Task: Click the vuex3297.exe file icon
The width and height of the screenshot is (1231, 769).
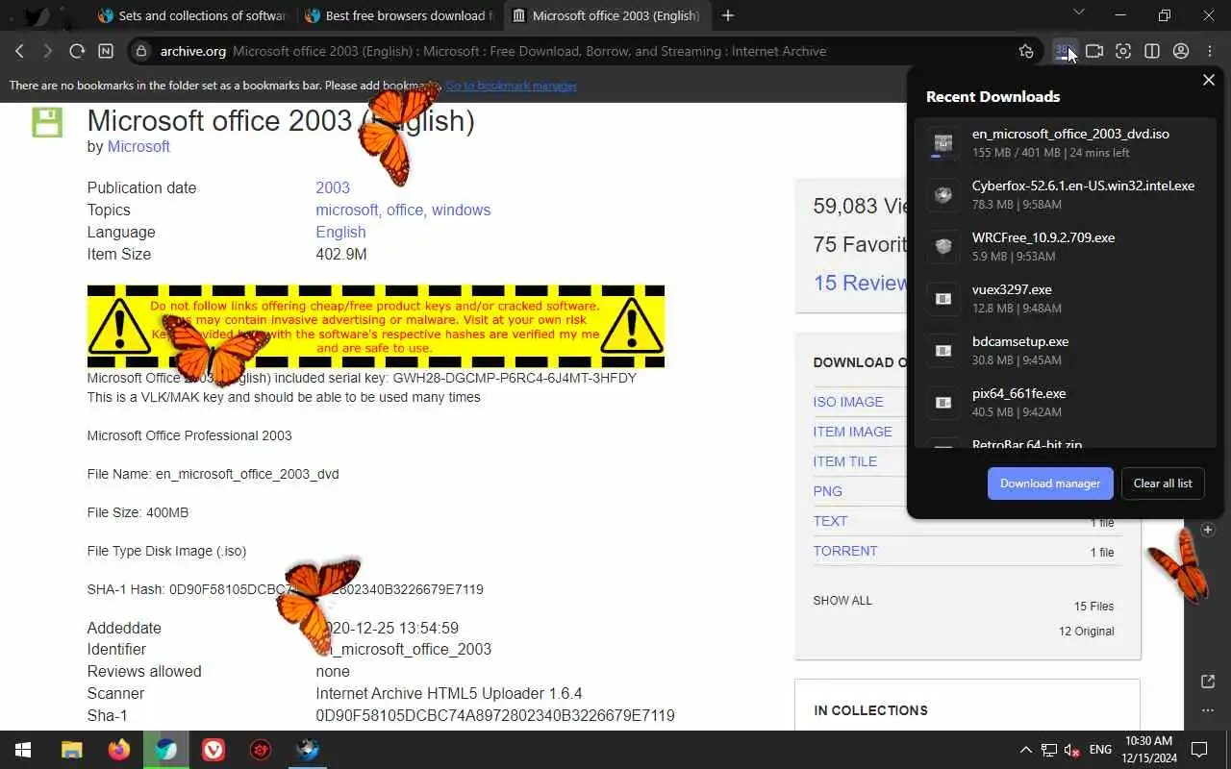Action: pos(943,299)
